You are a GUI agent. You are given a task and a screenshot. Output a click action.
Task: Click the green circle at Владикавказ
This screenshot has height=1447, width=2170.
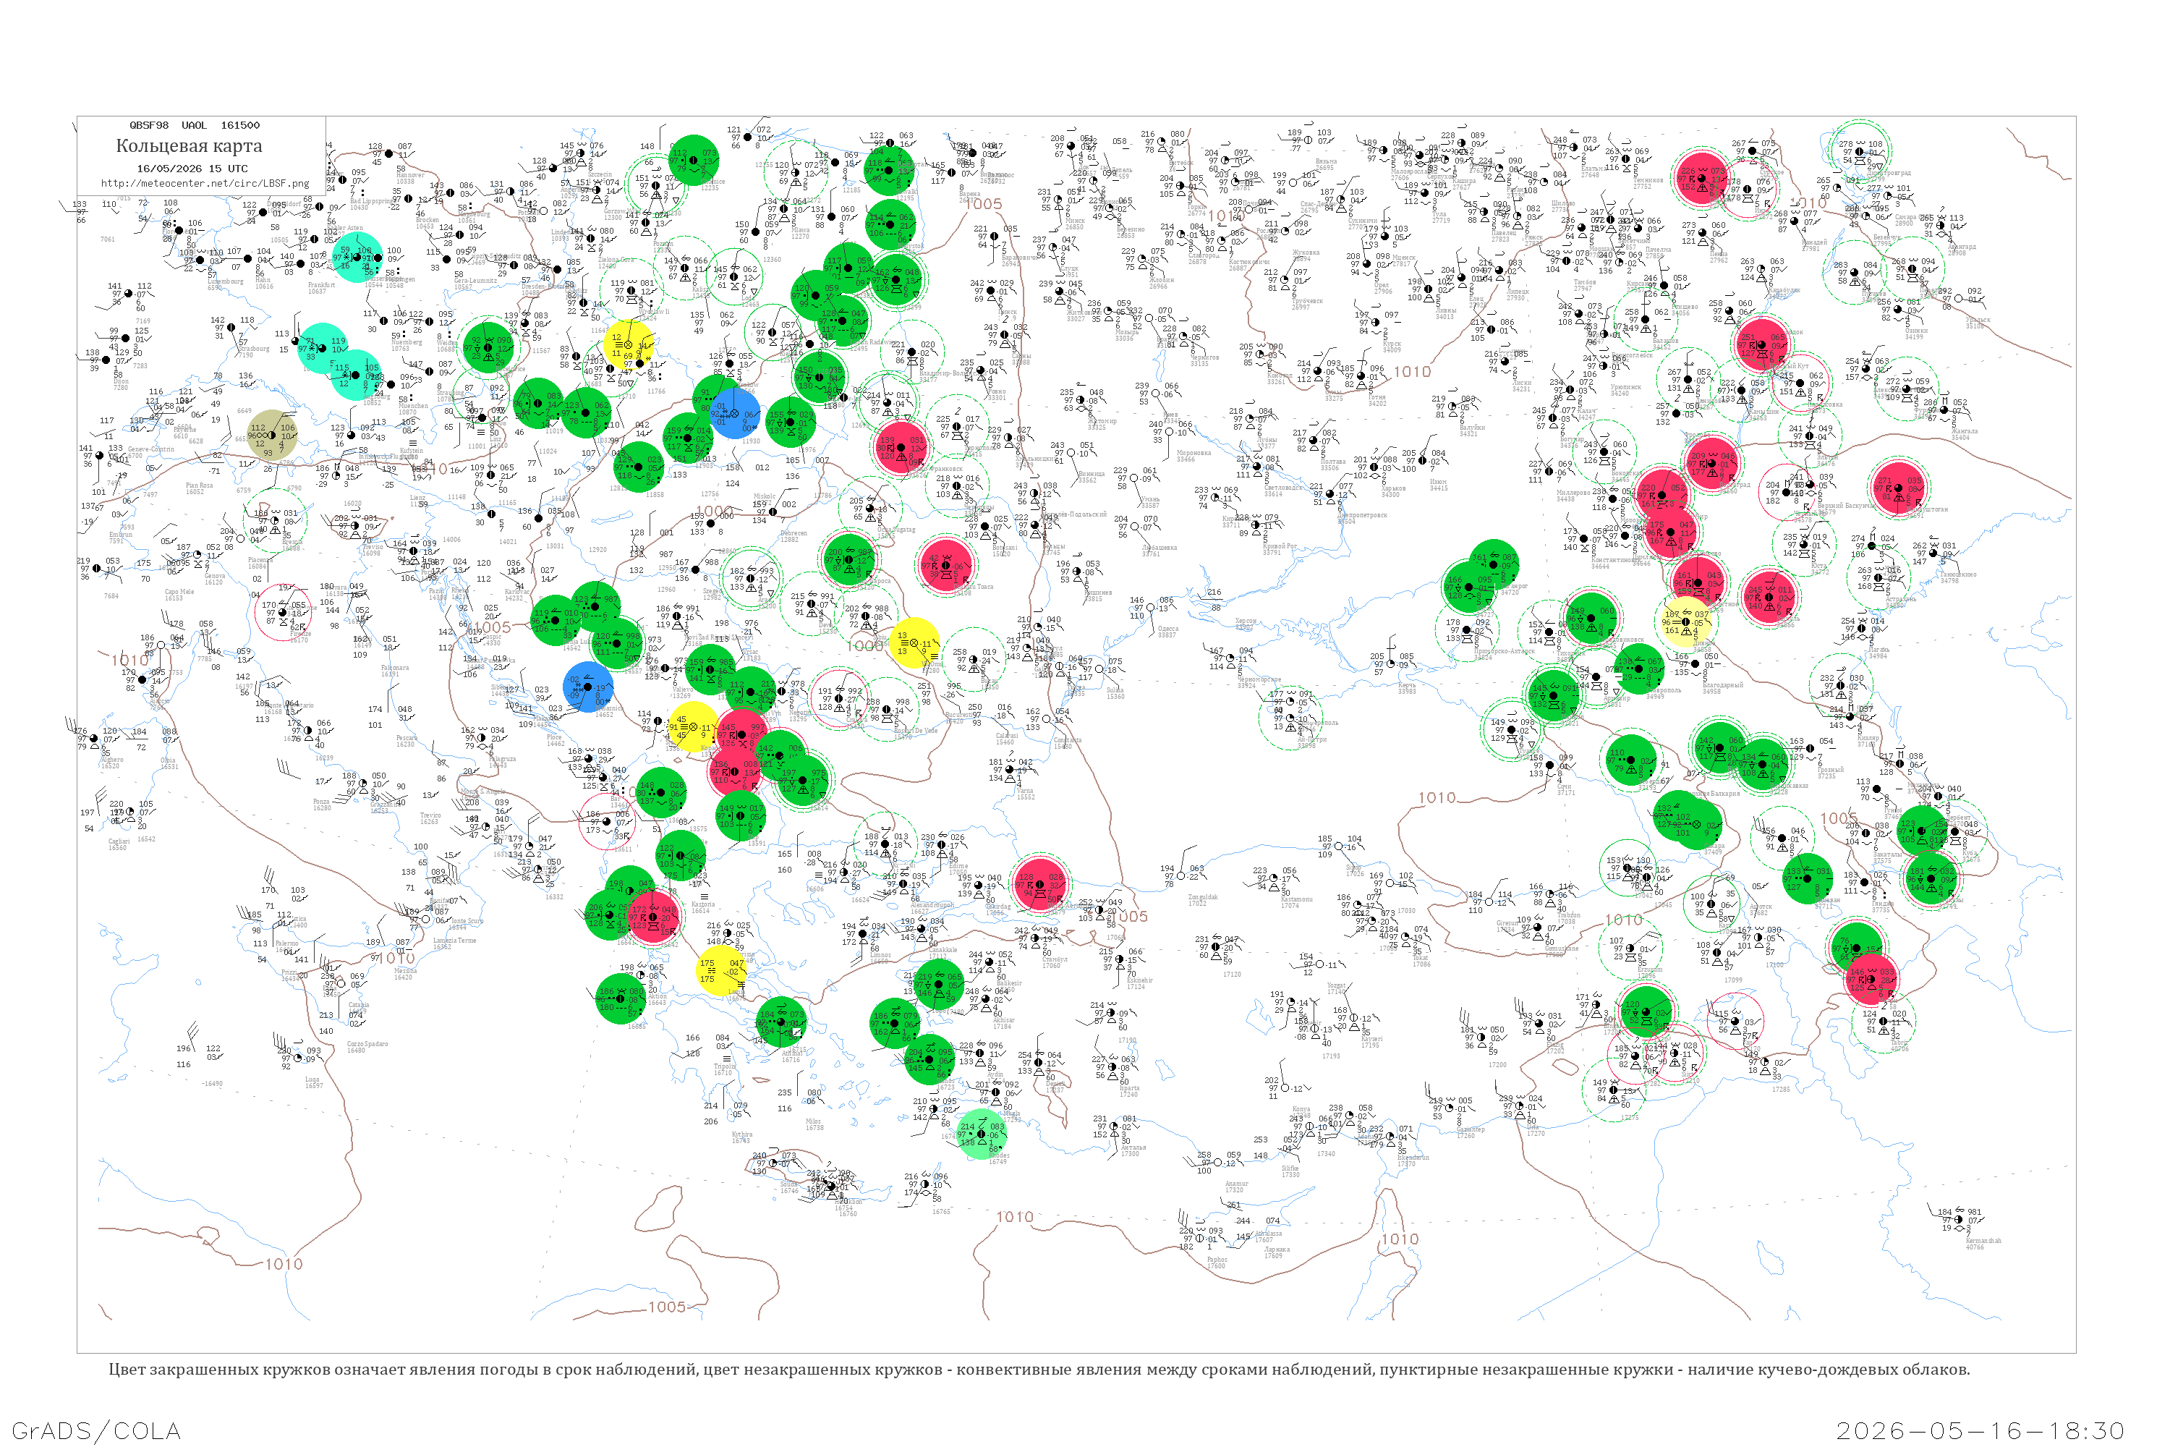click(1764, 765)
